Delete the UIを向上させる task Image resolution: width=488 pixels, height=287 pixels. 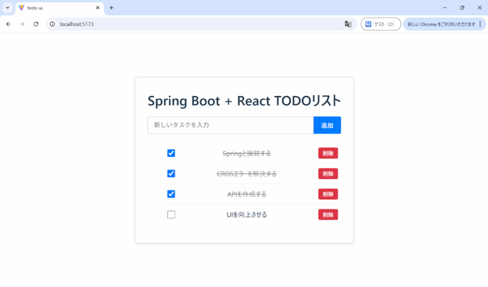(x=328, y=215)
